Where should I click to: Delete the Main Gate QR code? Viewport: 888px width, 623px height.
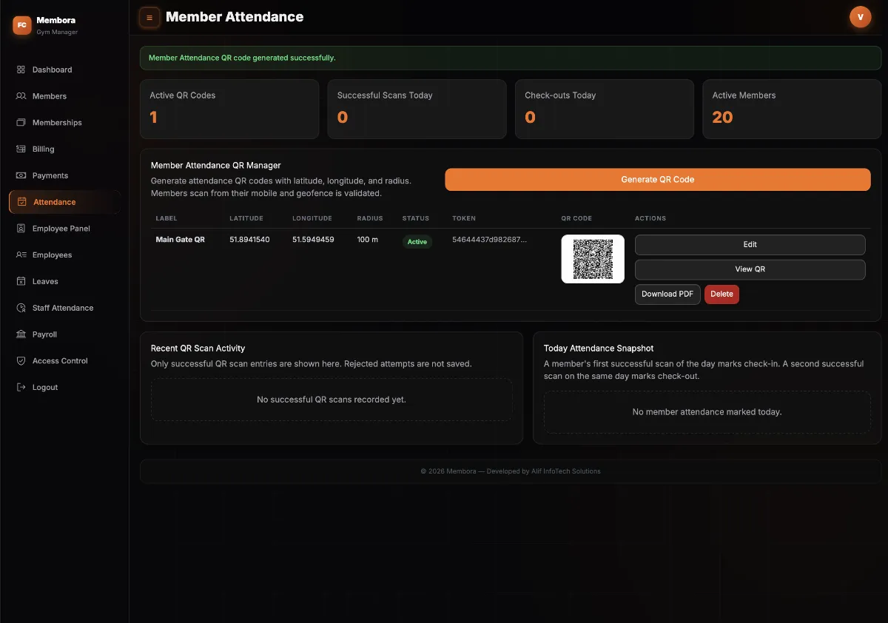click(721, 294)
